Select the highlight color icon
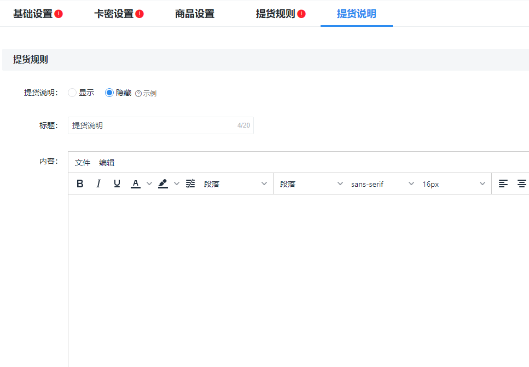The height and width of the screenshot is (367, 529). (162, 184)
